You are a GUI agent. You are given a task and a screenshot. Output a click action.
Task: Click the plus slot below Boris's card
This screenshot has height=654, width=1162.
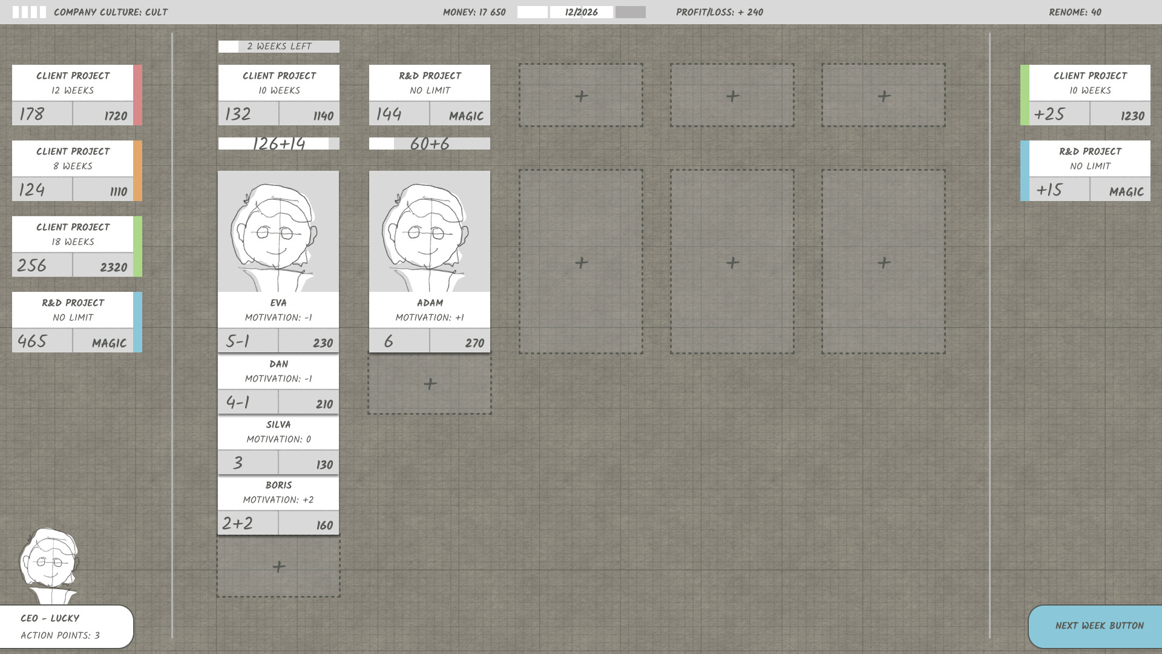pos(278,567)
